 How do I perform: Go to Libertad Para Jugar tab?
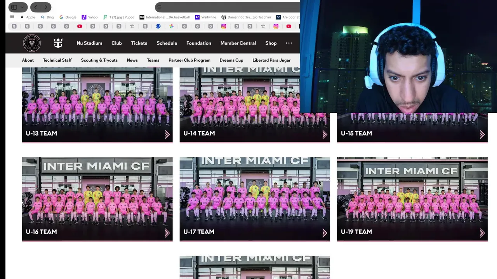point(271,60)
